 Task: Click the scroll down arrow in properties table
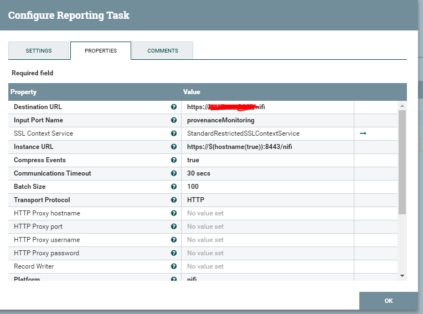[x=403, y=275]
